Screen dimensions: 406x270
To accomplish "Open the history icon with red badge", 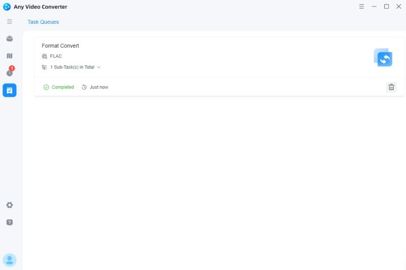I will 10,72.
